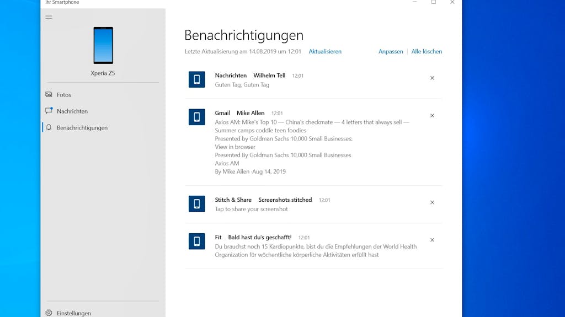Open the hamburger navigation menu

point(49,17)
